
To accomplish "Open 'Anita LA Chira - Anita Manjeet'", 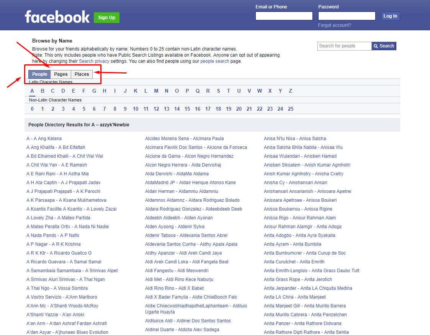I will 295,297.
